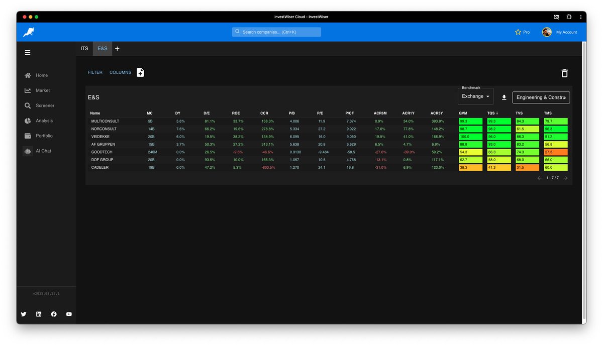Sort by the P/E column header
The height and width of the screenshot is (346, 603).
[x=320, y=113]
